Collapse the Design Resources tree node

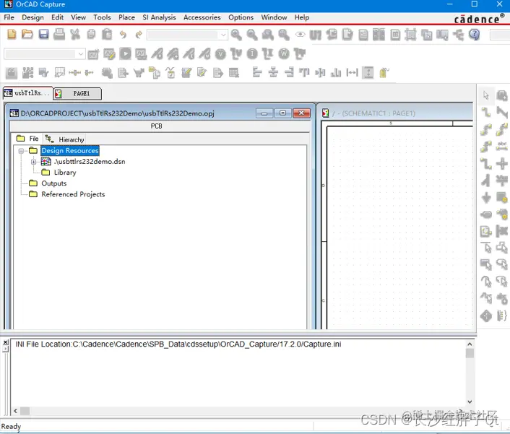[x=22, y=151]
